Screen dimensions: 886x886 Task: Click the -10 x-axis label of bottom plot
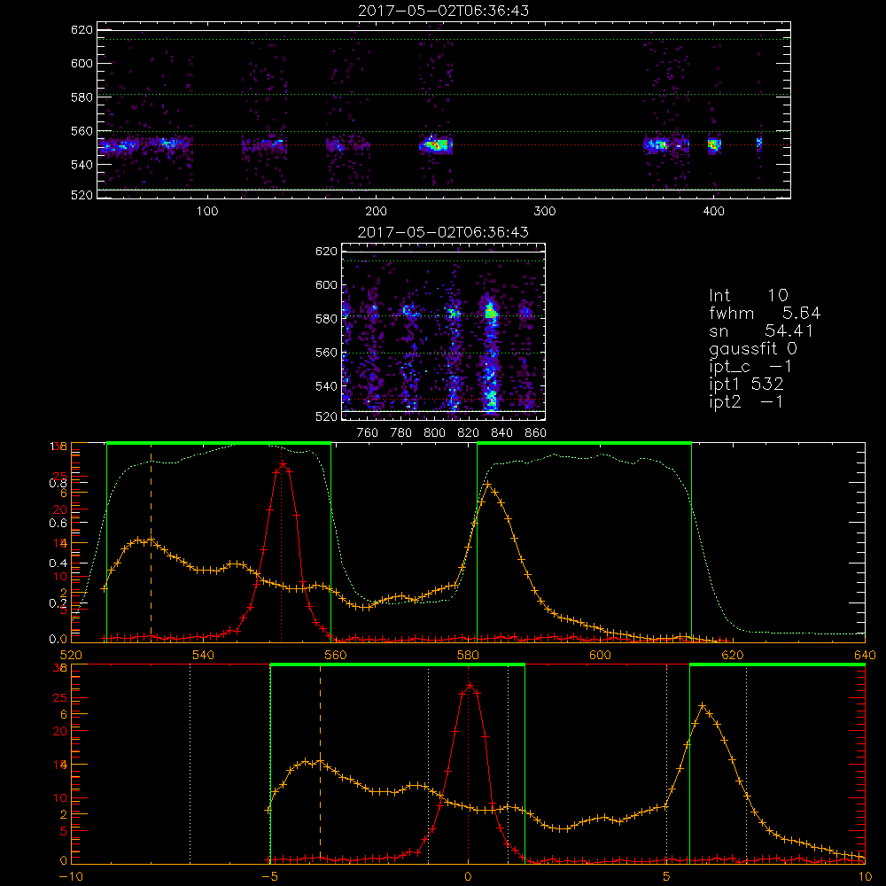tap(71, 876)
